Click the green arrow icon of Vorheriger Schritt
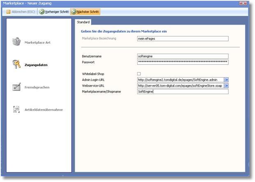 click(42, 12)
